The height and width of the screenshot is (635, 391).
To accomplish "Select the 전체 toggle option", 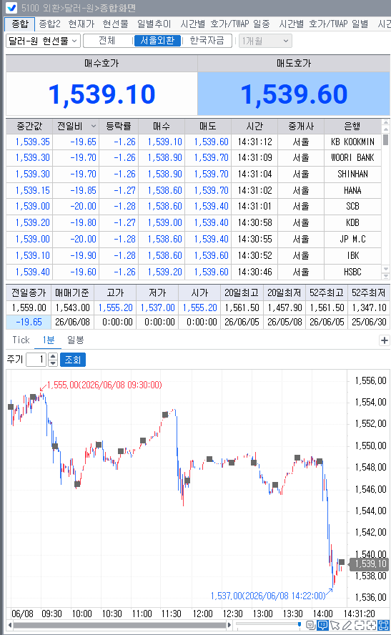I will pyautogui.click(x=108, y=41).
